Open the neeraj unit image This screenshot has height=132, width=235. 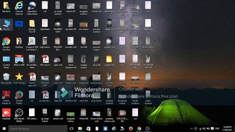click(x=109, y=25)
